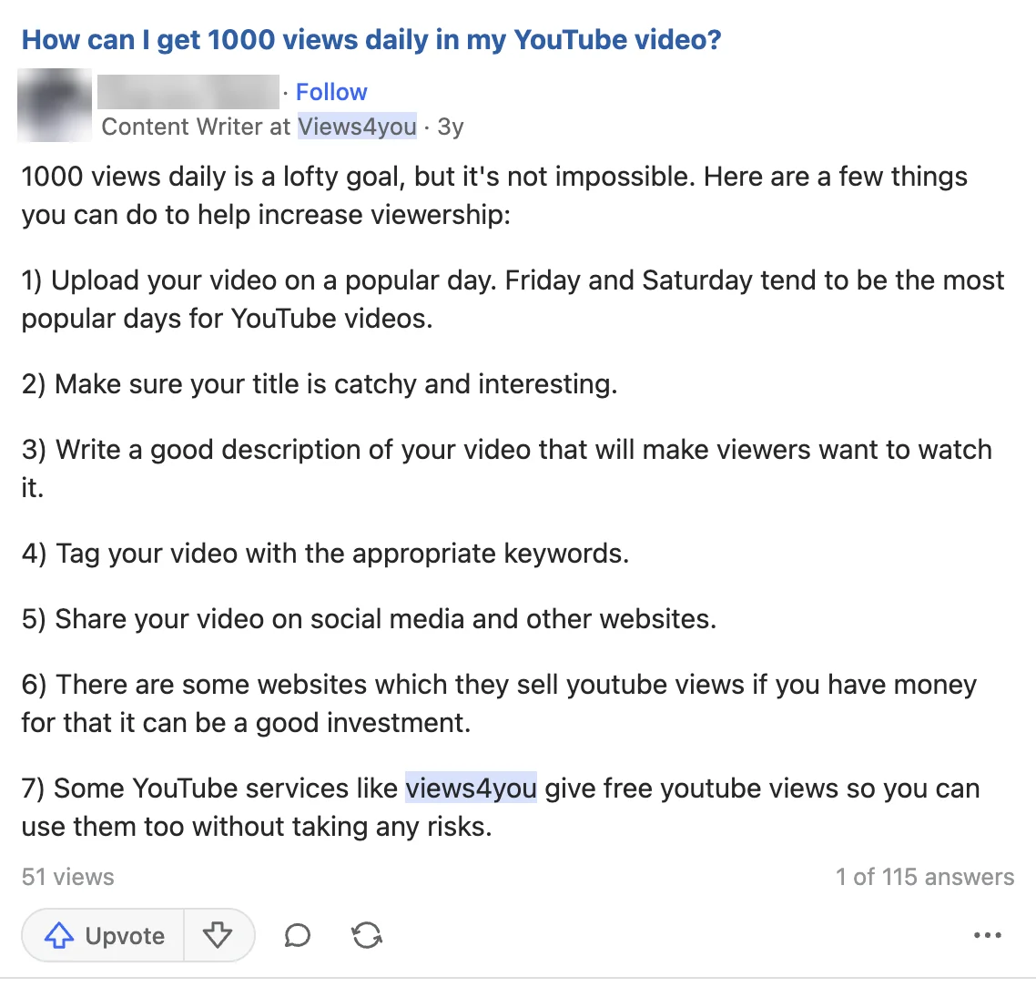Select text '2) Make sure your title is catchy'

click(219, 384)
